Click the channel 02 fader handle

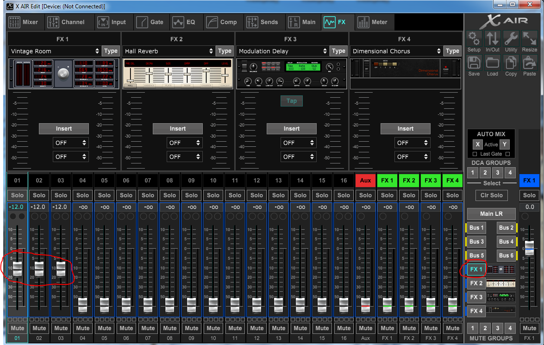(x=39, y=270)
